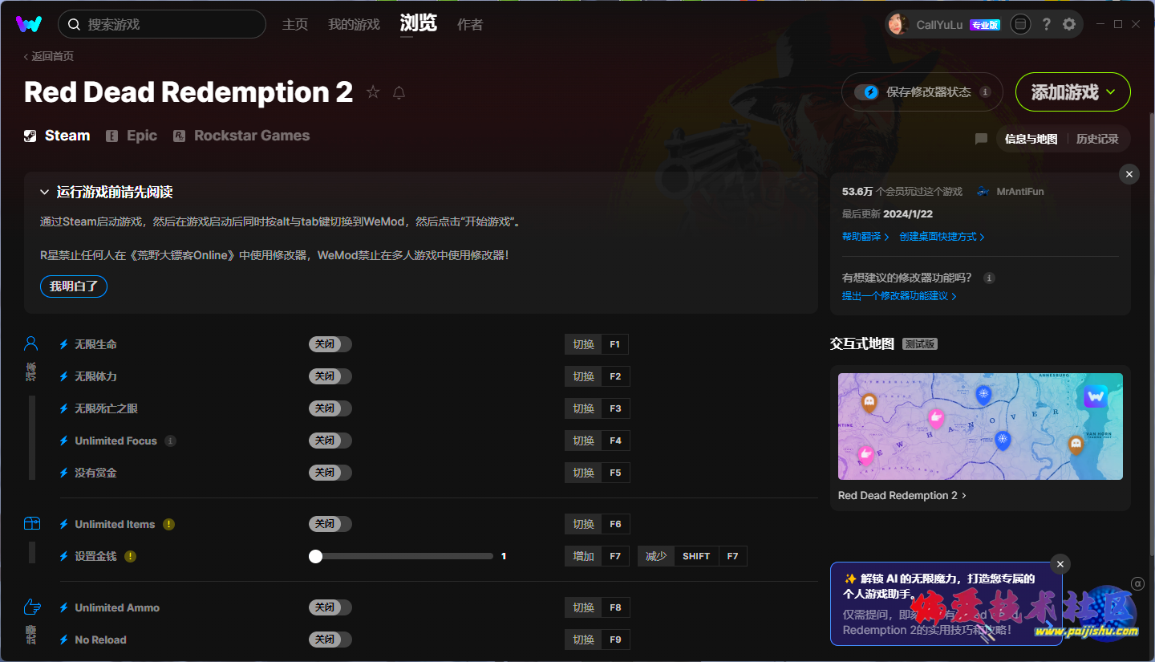Toggle 无限生命 cheat on
The width and height of the screenshot is (1155, 662).
330,344
